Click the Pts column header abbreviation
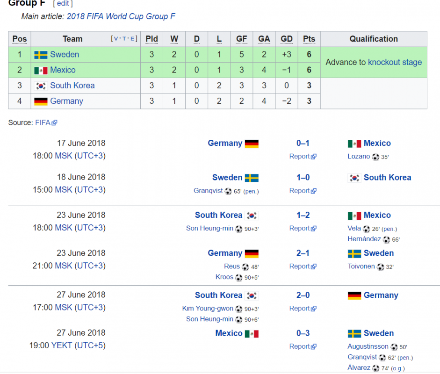This screenshot has width=440, height=374. pyautogui.click(x=309, y=39)
